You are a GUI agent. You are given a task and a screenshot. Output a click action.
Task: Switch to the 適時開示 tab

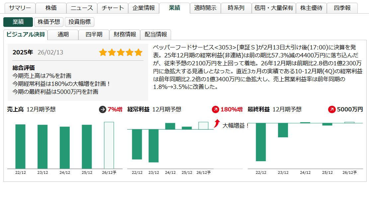pos(206,7)
